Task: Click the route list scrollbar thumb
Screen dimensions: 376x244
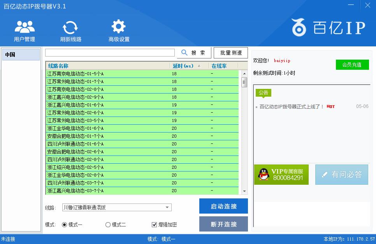Action: pyautogui.click(x=244, y=82)
